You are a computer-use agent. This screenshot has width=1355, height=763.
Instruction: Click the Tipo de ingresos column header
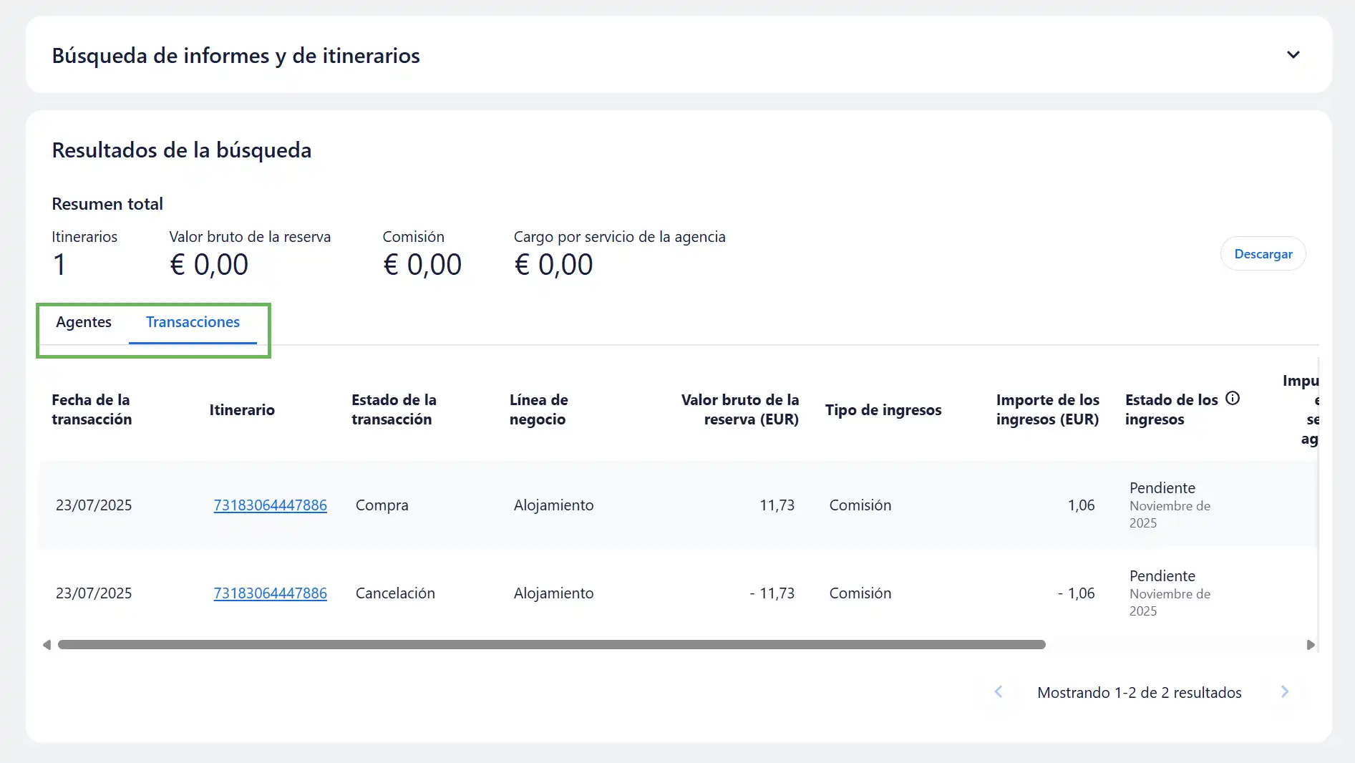tap(883, 410)
